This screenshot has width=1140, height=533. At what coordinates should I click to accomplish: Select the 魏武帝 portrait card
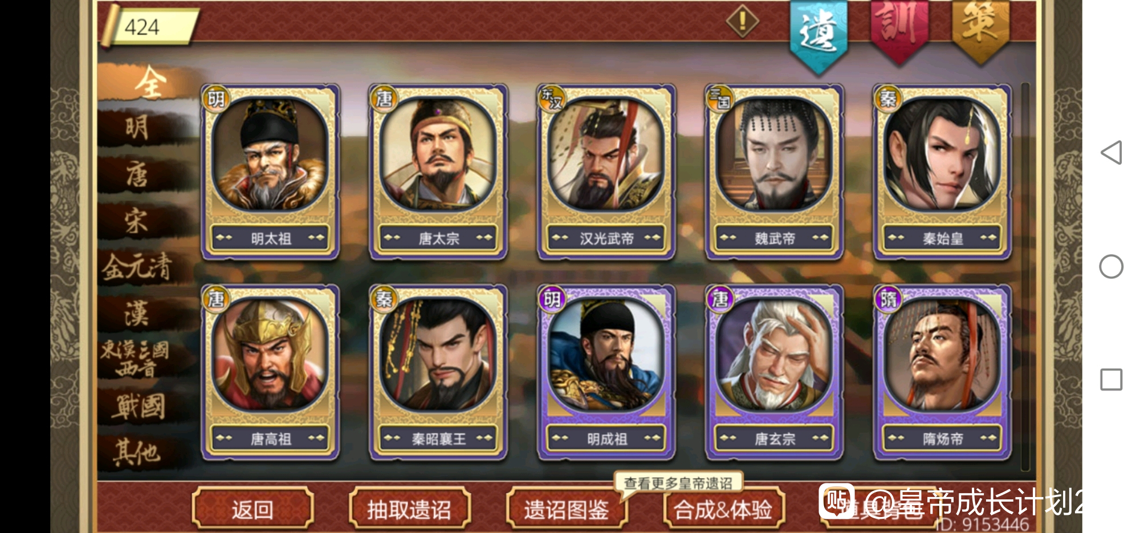774,172
